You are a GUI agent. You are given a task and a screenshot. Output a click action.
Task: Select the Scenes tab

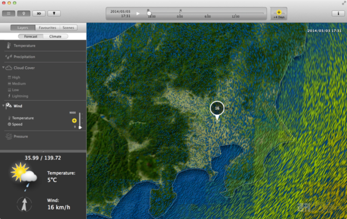(68, 28)
